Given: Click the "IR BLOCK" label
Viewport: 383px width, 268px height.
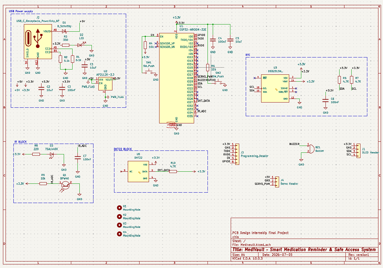Looking at the screenshot, I should (x=21, y=142).
